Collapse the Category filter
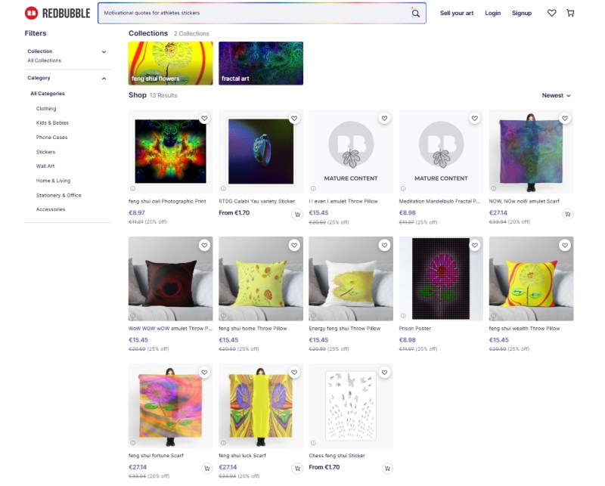Screen dimensions: 605x486 click(x=104, y=78)
